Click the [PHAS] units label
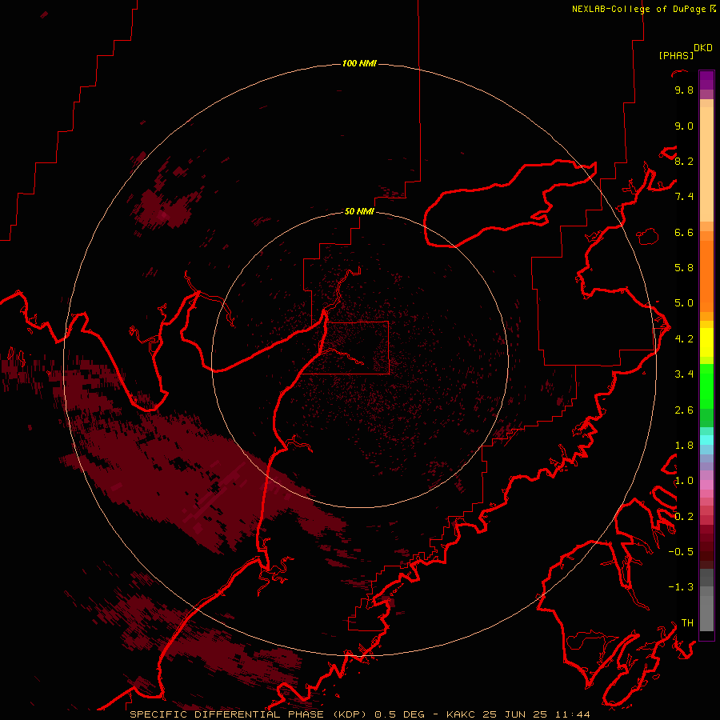 (x=676, y=55)
